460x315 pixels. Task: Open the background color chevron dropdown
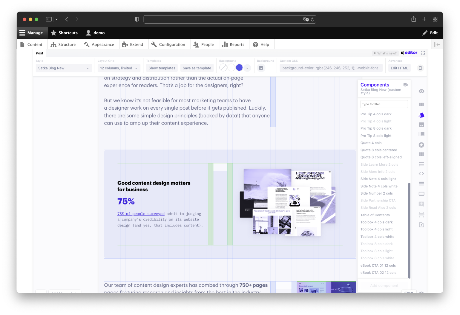click(x=247, y=68)
